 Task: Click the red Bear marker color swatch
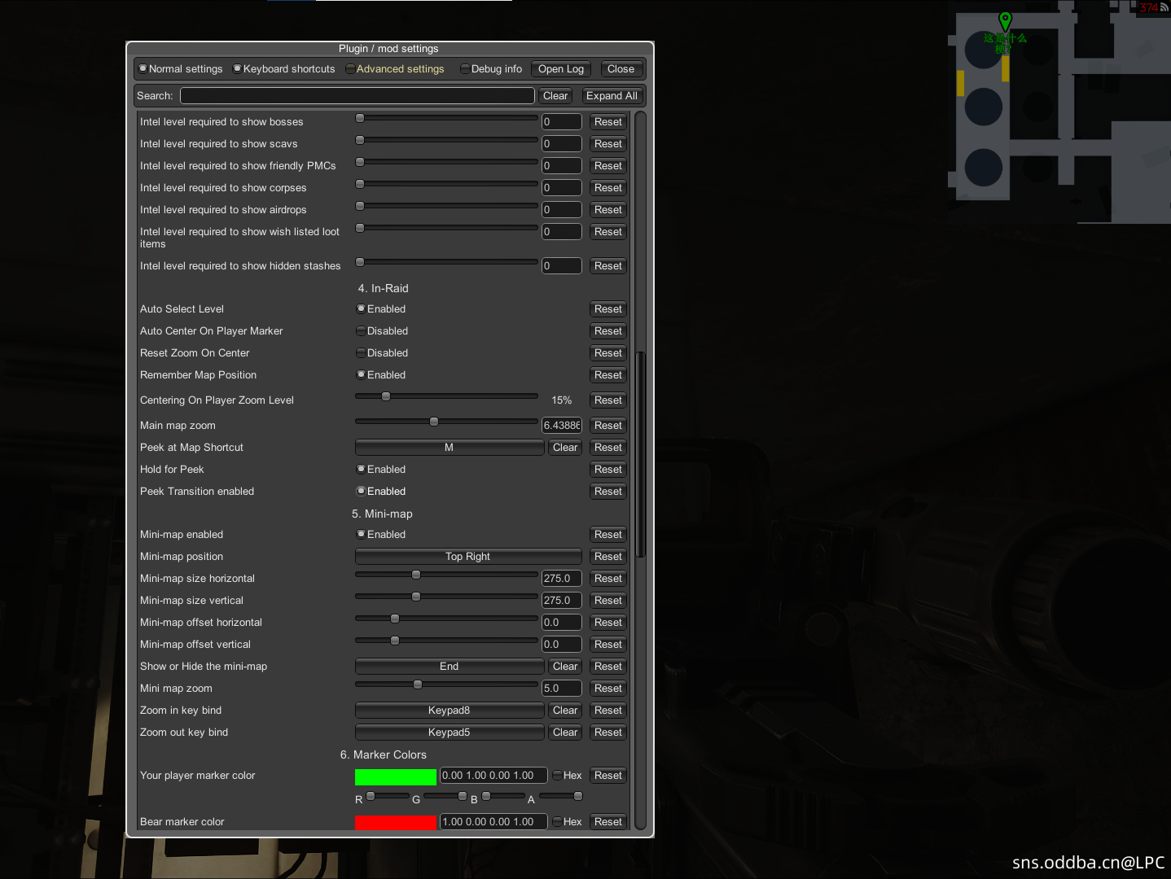[395, 822]
